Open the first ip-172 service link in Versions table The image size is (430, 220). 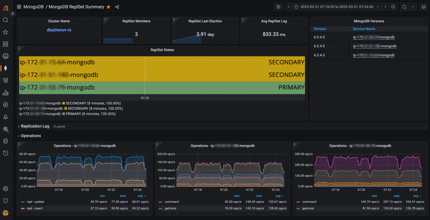(374, 37)
